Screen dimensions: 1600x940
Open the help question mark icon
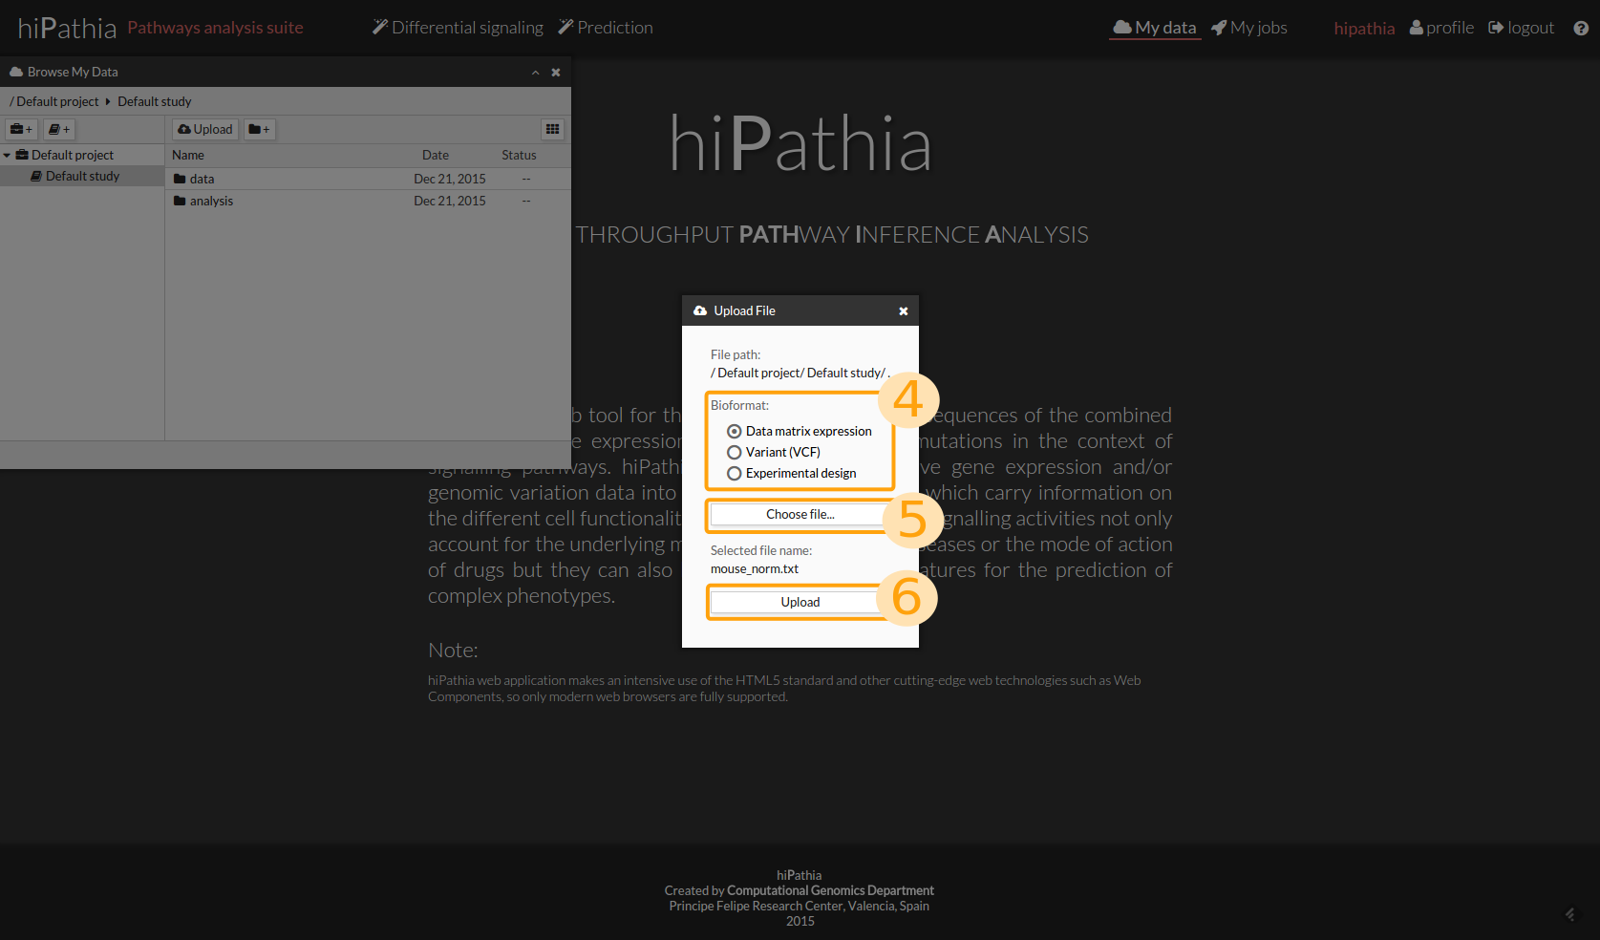tap(1581, 28)
